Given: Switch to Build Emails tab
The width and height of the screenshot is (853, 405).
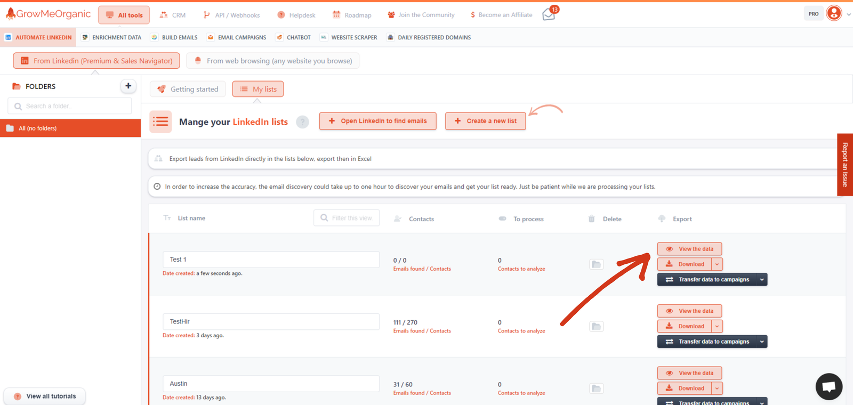Looking at the screenshot, I should [x=174, y=37].
